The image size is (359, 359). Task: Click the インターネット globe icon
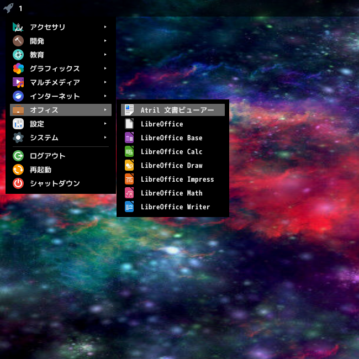[x=18, y=96]
